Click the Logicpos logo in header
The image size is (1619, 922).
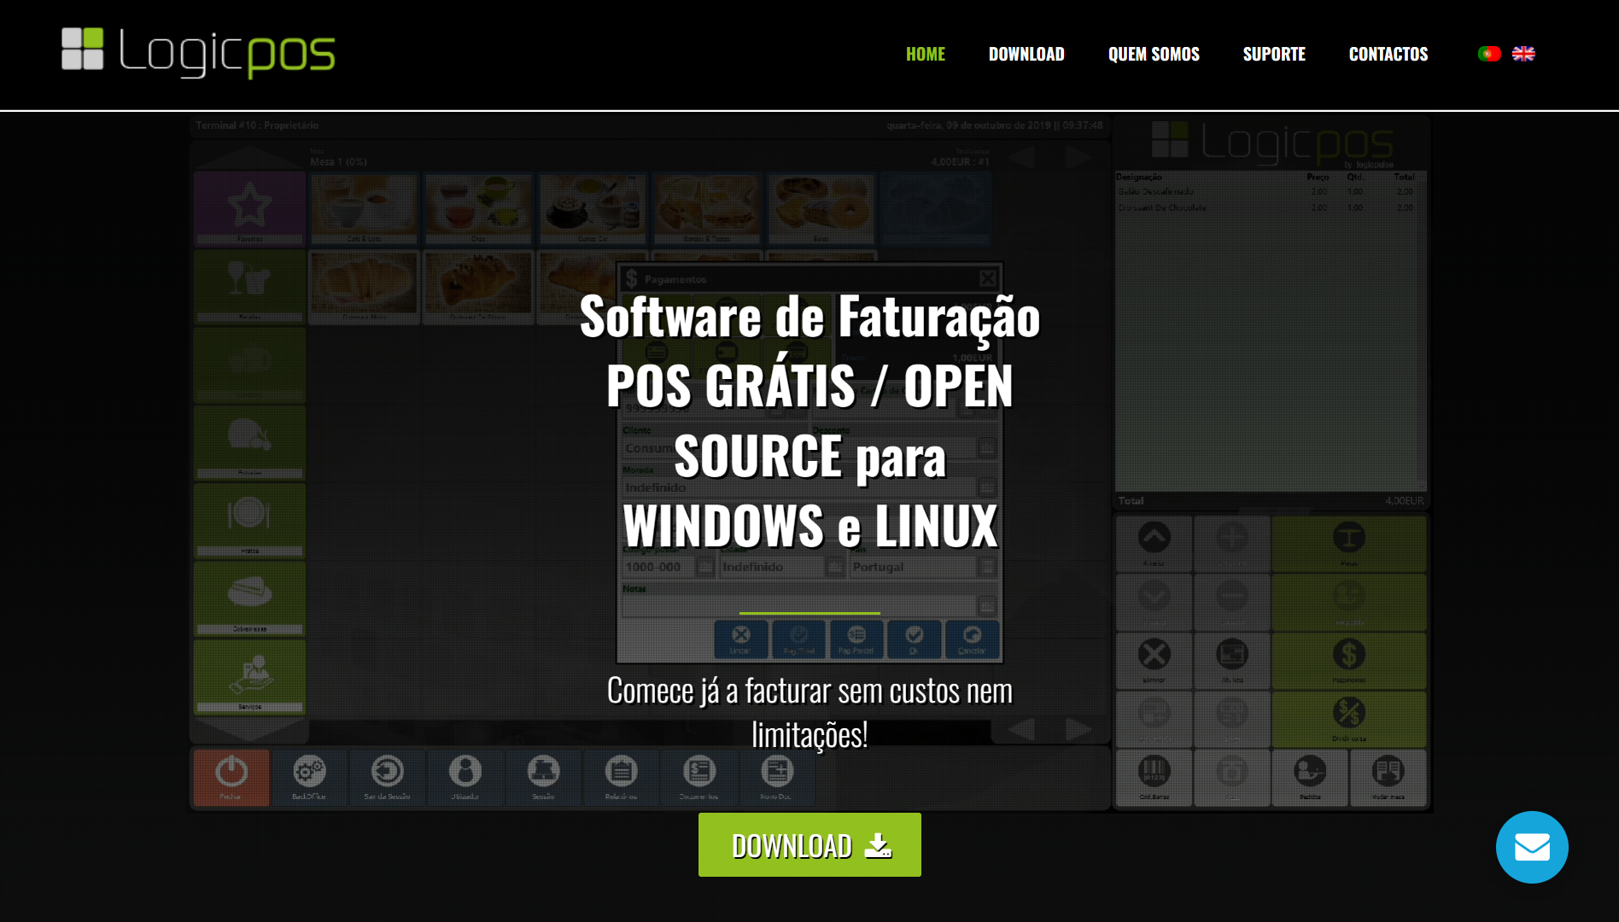click(x=198, y=53)
